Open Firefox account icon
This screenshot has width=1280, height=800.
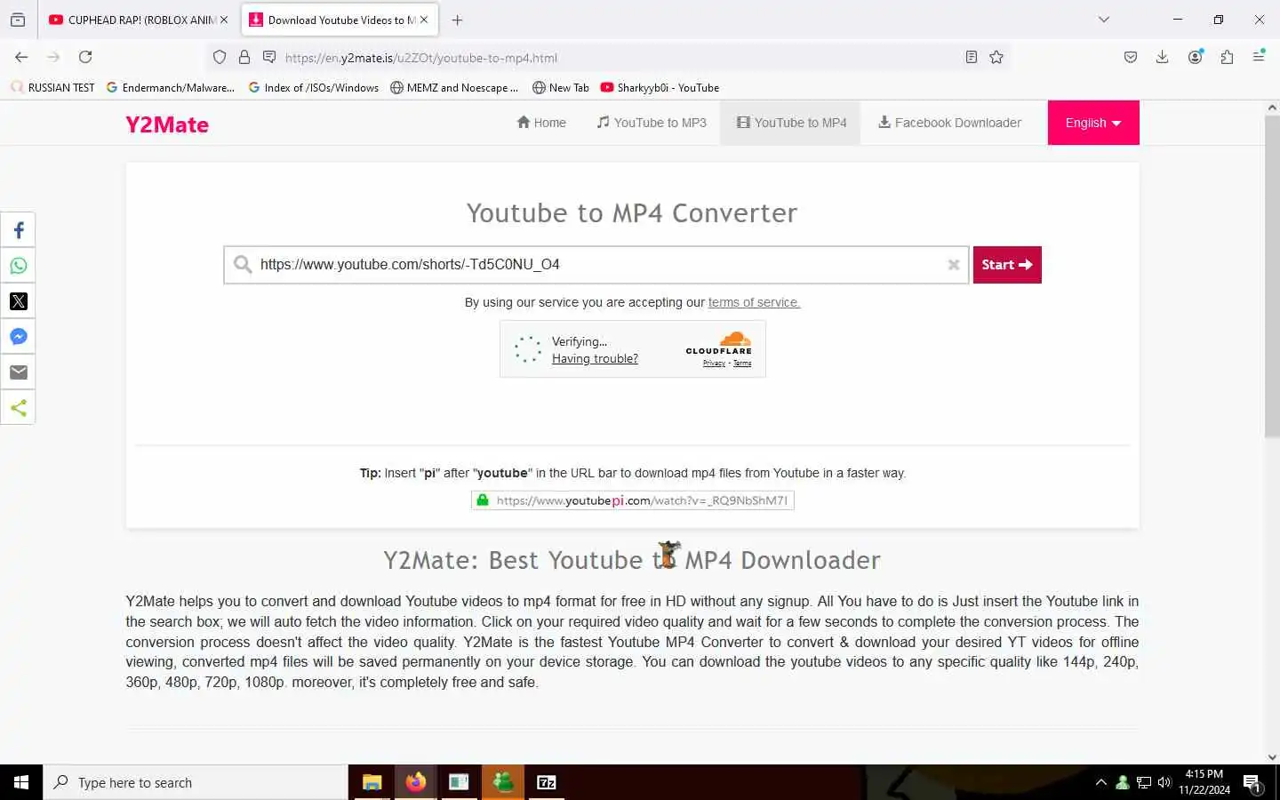tap(1196, 57)
